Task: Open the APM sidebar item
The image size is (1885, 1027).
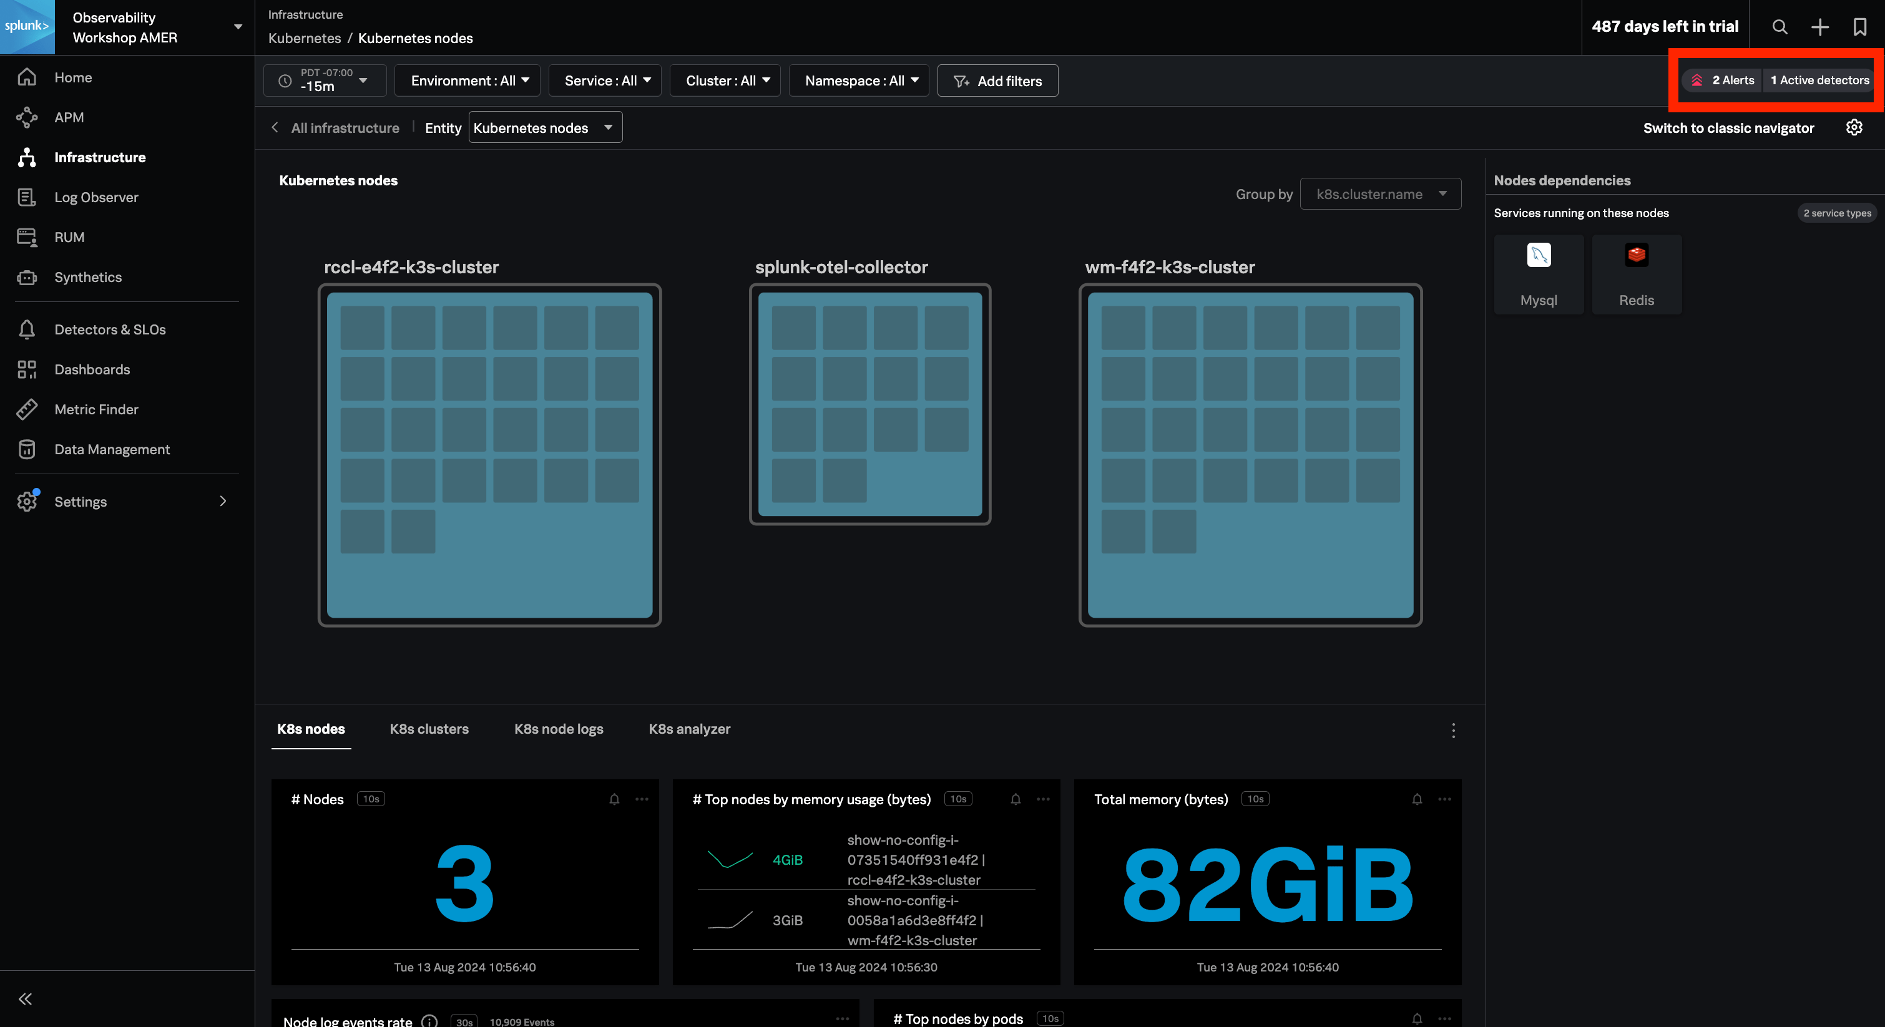Action: click(x=69, y=117)
